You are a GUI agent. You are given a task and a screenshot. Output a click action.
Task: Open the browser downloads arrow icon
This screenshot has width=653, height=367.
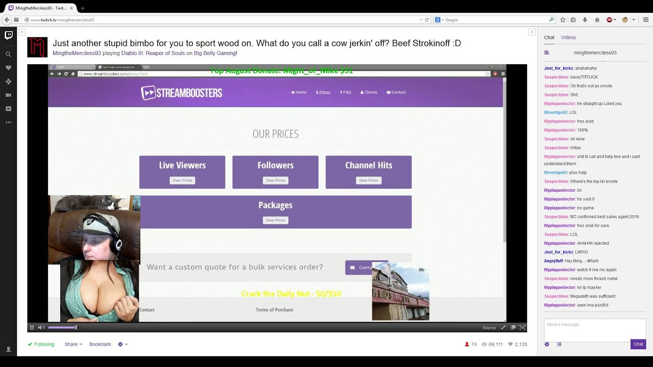click(x=585, y=20)
